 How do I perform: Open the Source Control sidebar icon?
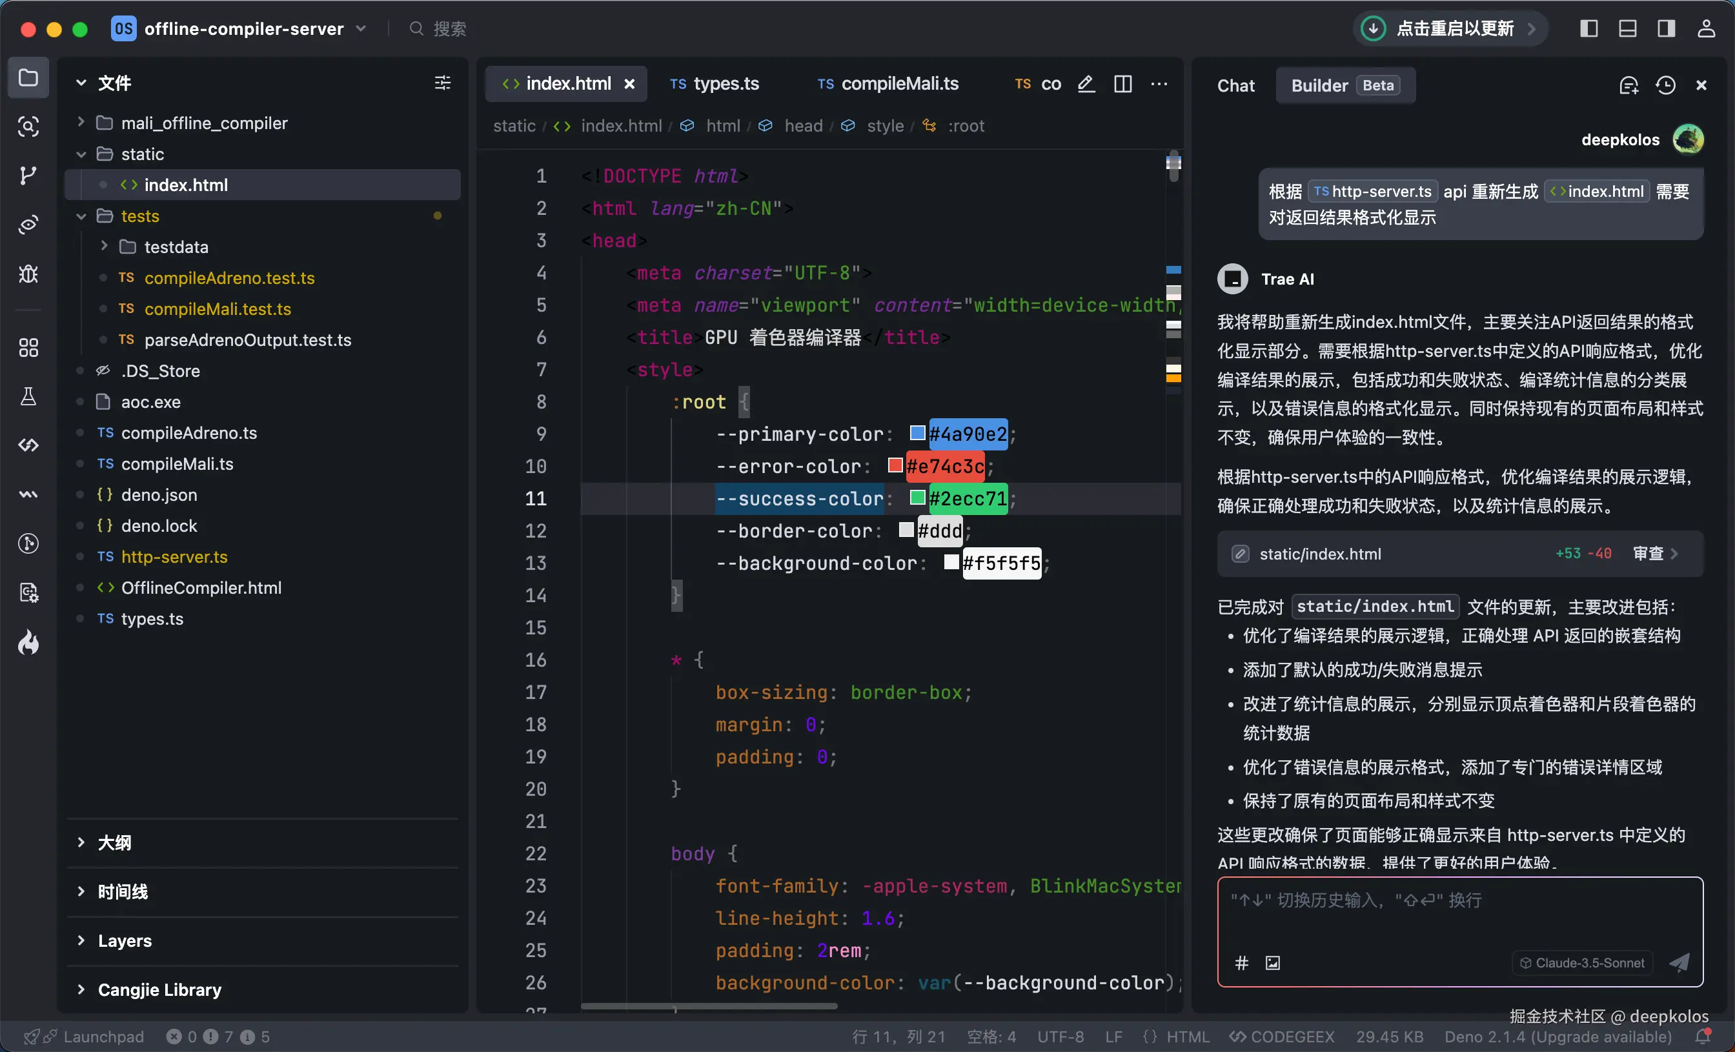point(28,176)
